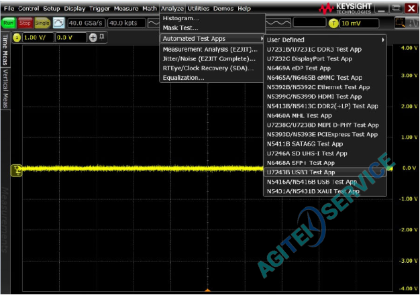Image resolution: width=420 pixels, height=295 pixels.
Task: Select U7243B USB3 Test App
Action: (x=301, y=172)
